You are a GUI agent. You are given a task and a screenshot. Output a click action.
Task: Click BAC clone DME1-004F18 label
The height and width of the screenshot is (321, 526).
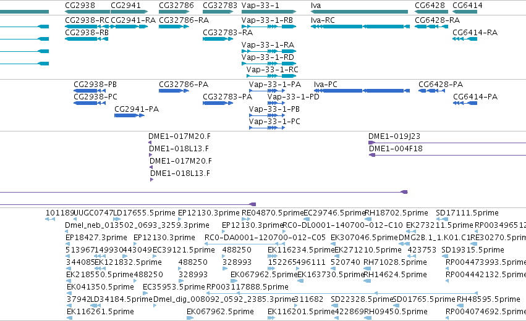tap(396, 149)
